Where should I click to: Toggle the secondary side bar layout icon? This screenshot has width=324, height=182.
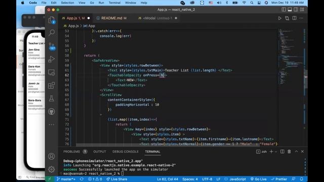pos(296,10)
